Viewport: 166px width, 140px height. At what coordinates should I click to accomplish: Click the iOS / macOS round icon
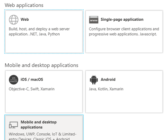click(x=14, y=80)
